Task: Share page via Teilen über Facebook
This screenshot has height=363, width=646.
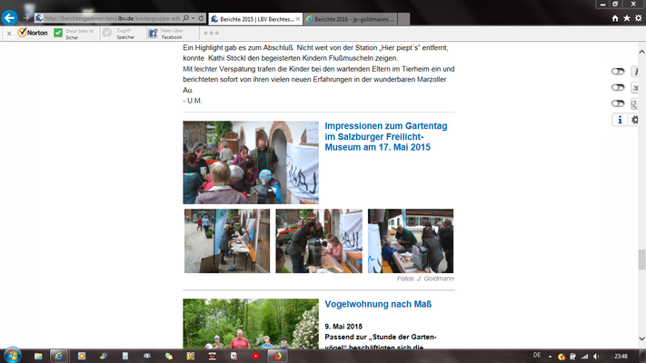Action: pyautogui.click(x=165, y=34)
